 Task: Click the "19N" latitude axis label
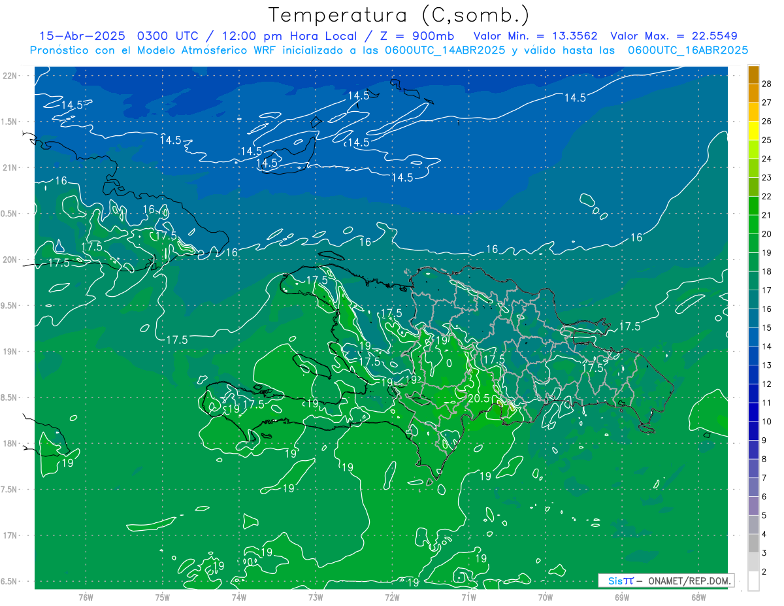pos(9,352)
